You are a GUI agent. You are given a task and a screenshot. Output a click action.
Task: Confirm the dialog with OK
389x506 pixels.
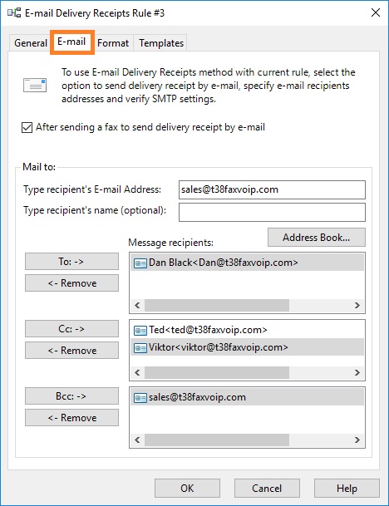(187, 489)
